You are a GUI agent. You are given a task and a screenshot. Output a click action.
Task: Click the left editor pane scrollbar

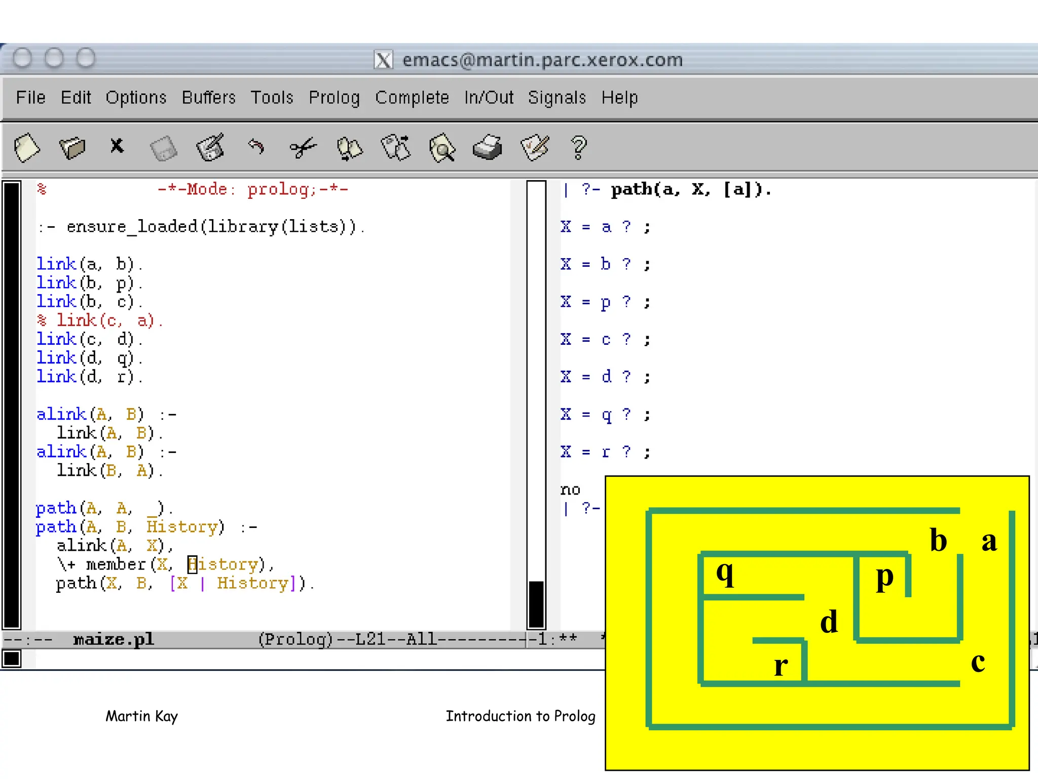(12, 405)
